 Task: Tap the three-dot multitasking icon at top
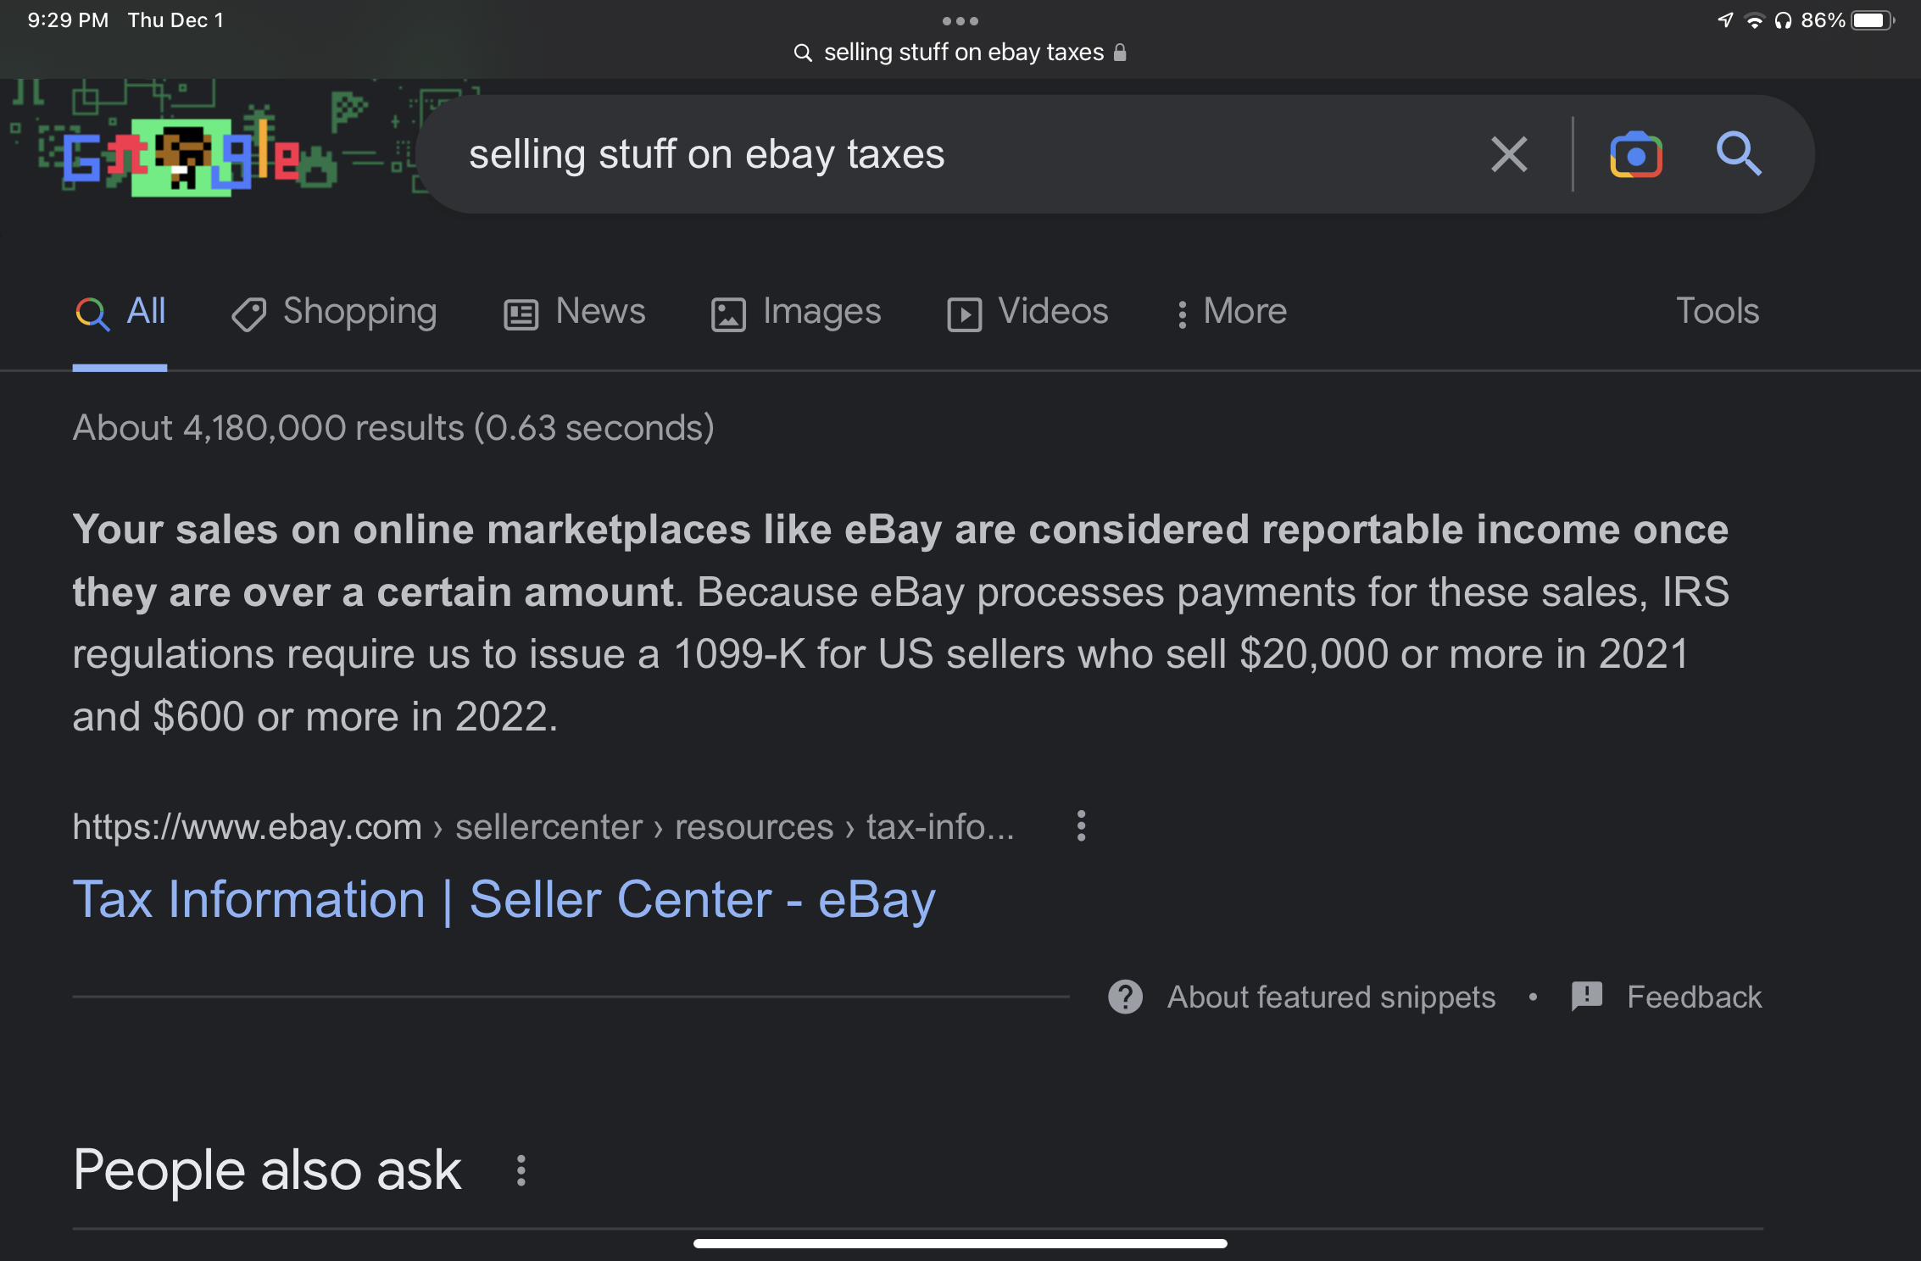[x=960, y=20]
